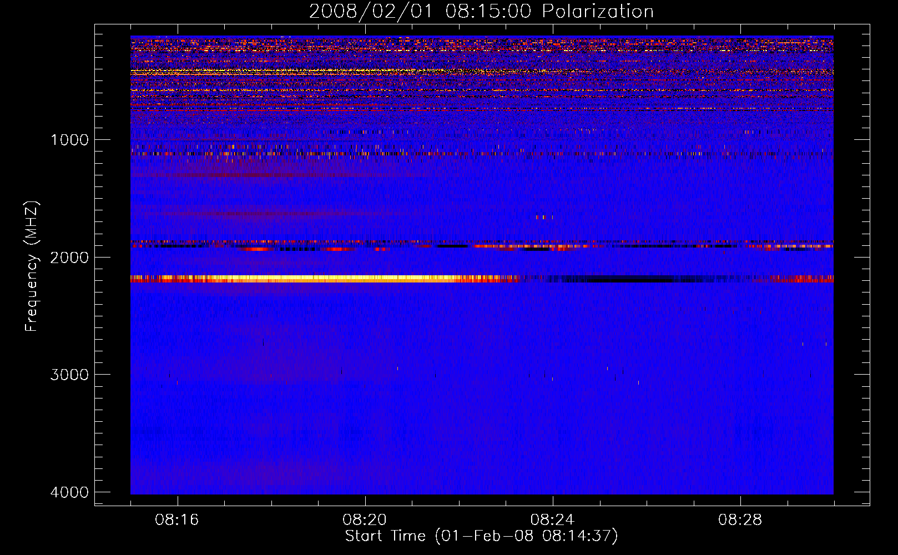Click the 'Start Time (01-Feb-08 08:14:37)' label

(x=481, y=536)
